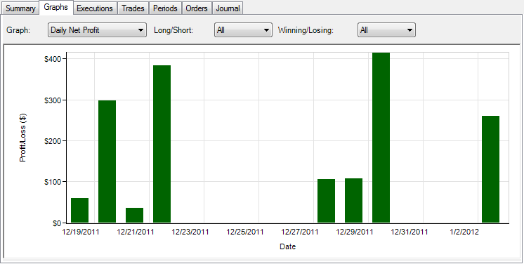Open the Executions tab
Screen dimensions: 524x264
[95, 8]
